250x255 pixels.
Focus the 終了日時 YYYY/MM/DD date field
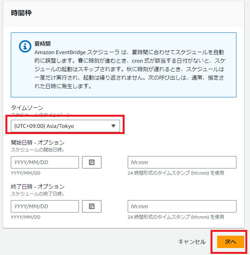(x=45, y=206)
